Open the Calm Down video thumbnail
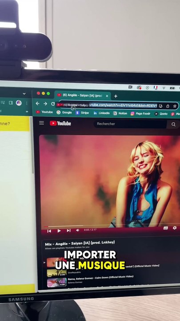Viewport: 180px width, 321px height. 56,282
